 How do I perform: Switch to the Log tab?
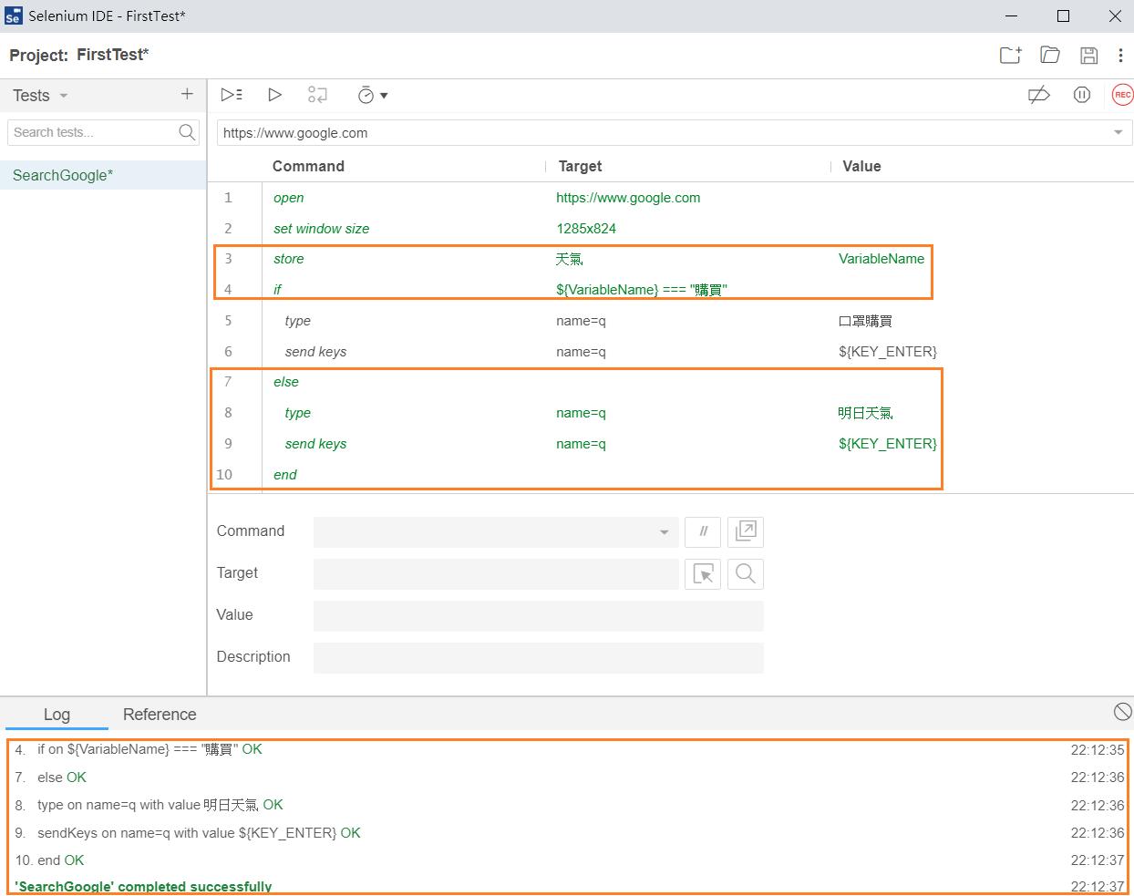pos(57,715)
